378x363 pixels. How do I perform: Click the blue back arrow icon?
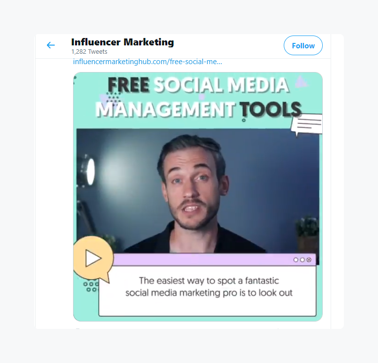click(x=51, y=45)
